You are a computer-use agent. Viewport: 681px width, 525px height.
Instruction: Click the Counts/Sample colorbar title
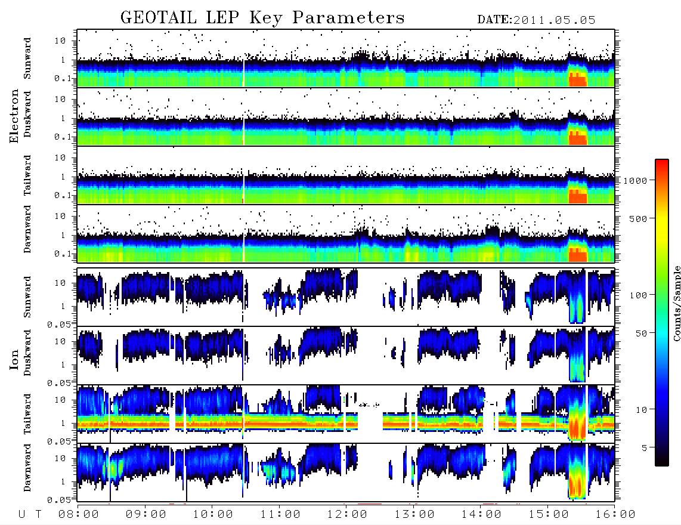pyautogui.click(x=676, y=304)
